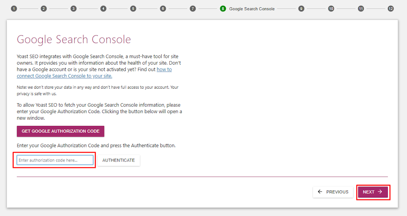
Task: Click the step 5 indicator
Action: coord(133,9)
